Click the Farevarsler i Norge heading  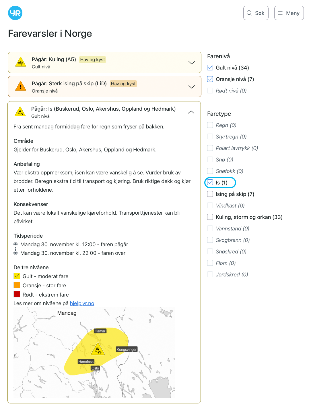(x=50, y=33)
